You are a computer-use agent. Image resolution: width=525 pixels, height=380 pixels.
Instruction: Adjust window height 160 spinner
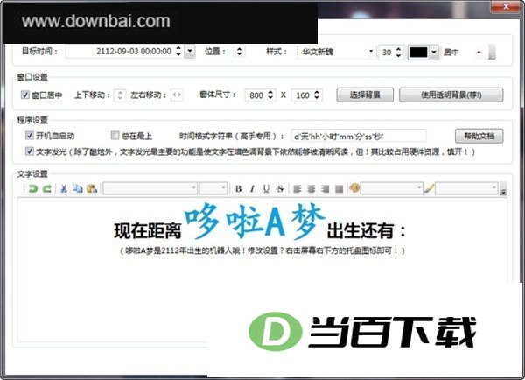pyautogui.click(x=317, y=95)
